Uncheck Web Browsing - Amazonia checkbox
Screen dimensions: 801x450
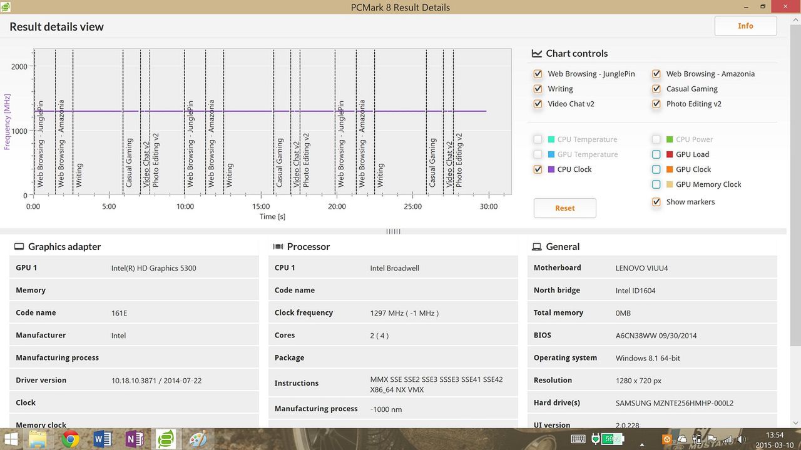[x=656, y=74]
